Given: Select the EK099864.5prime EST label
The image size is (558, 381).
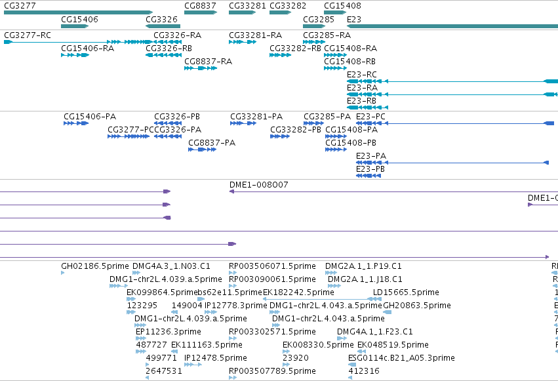Looking at the screenshot, I should tap(162, 292).
